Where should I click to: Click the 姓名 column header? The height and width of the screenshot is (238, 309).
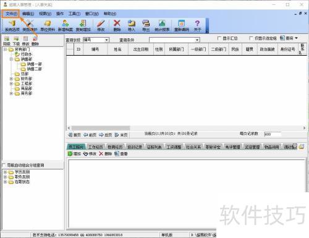tap(117, 49)
